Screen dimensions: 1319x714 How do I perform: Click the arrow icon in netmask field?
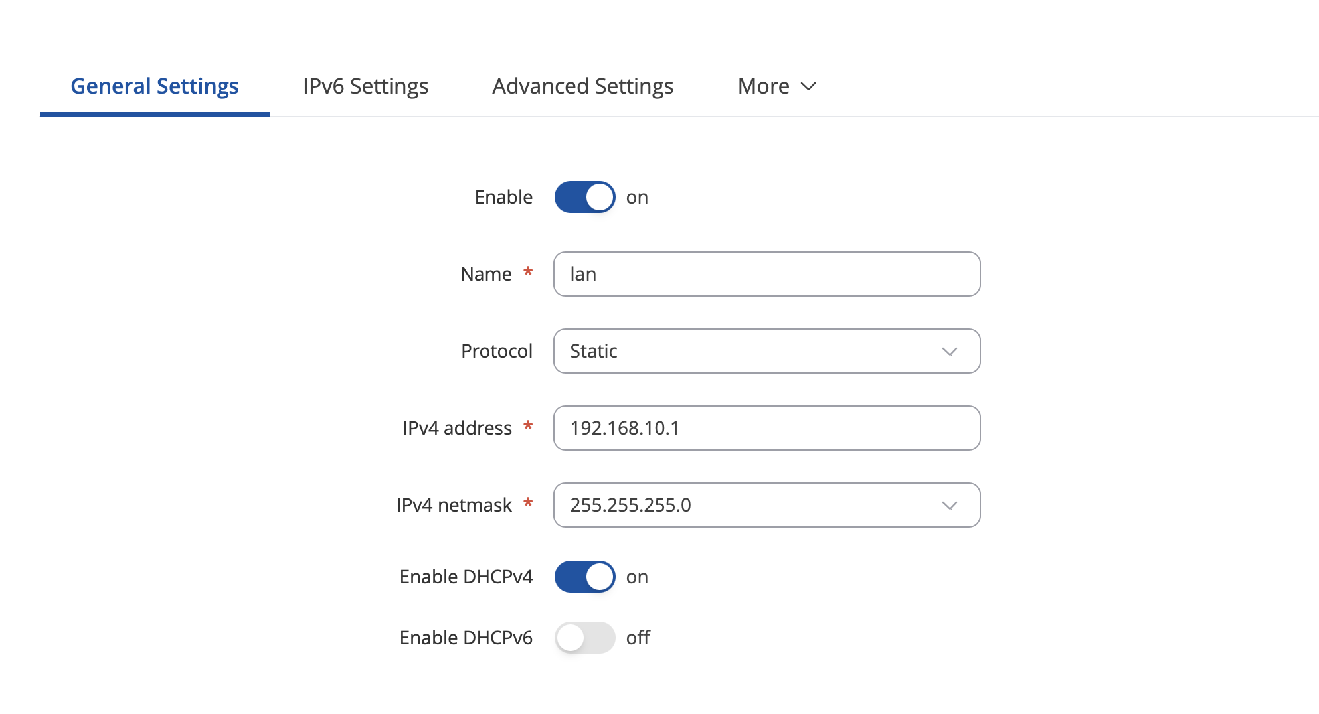click(x=950, y=505)
